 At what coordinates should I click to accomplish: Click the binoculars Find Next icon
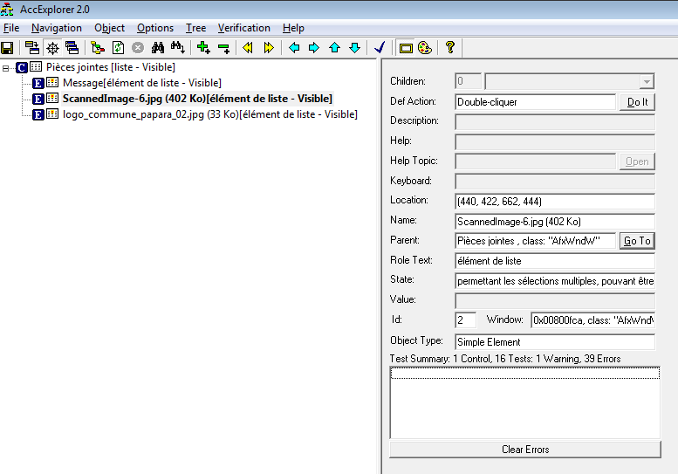point(177,47)
